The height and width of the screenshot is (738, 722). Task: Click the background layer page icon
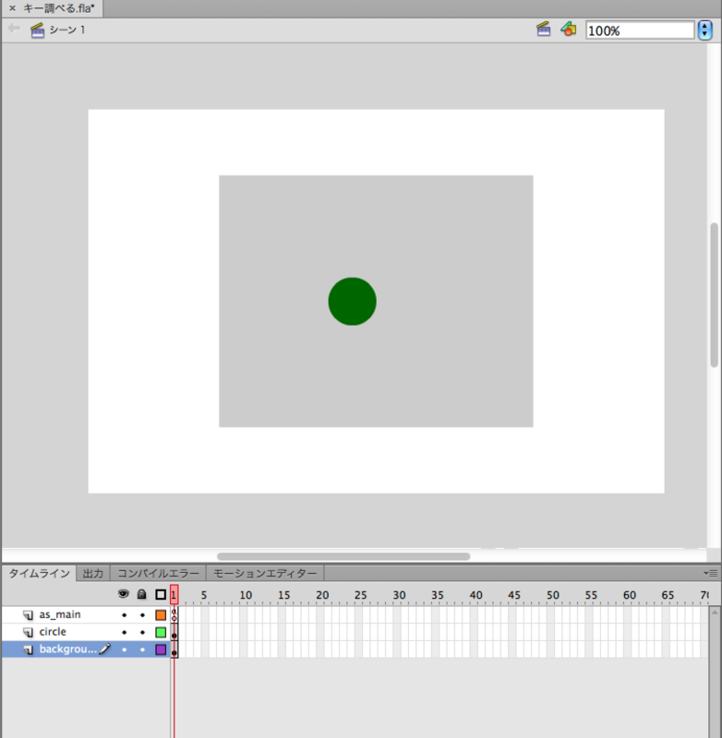tap(29, 650)
